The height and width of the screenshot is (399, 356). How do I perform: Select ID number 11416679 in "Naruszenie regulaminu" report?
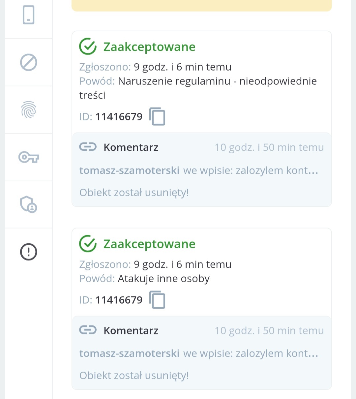(119, 117)
